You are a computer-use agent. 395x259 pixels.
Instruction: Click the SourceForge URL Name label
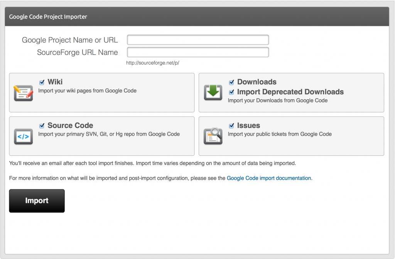[x=77, y=52]
